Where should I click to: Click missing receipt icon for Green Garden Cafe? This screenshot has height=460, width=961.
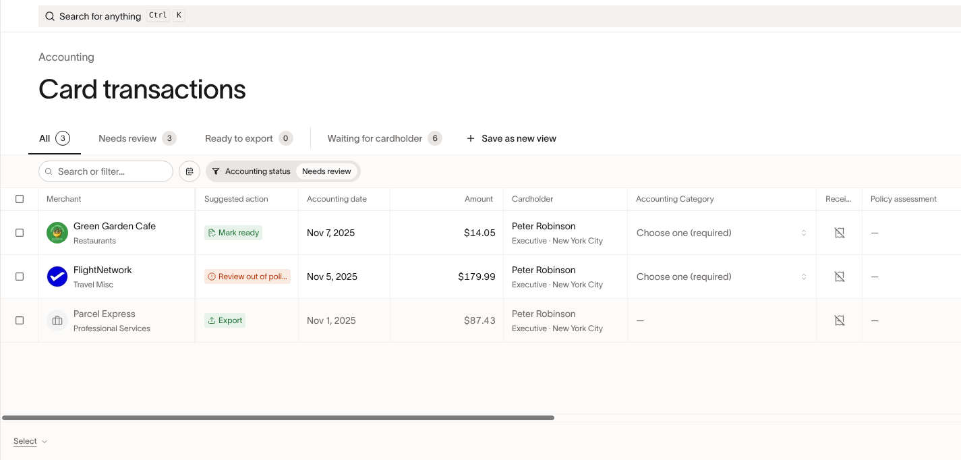(x=840, y=233)
